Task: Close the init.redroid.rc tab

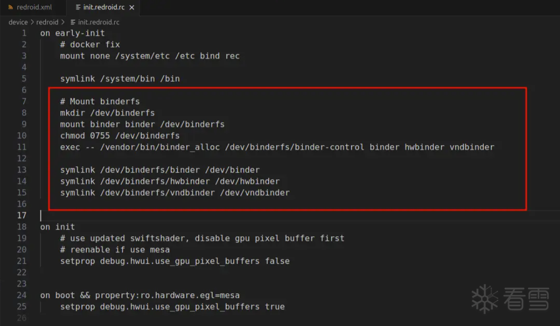Action: [132, 8]
